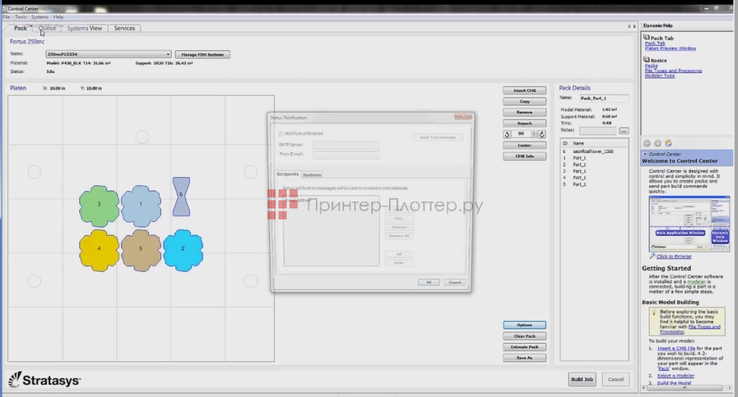Viewport: 738px width, 397px height.
Task: Open the 250mcP15254 printer dropdown
Action: (x=167, y=54)
